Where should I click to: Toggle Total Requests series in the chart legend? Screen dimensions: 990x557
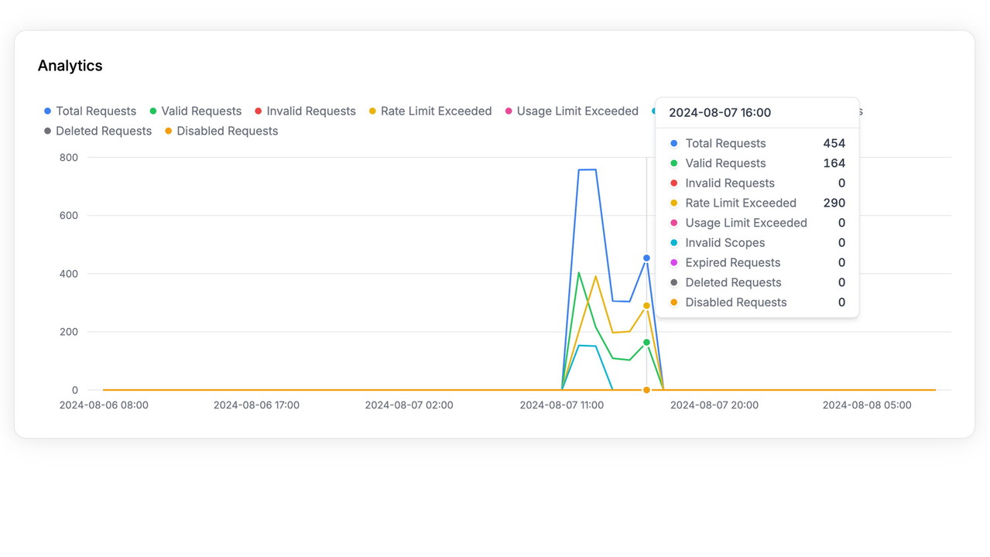91,111
